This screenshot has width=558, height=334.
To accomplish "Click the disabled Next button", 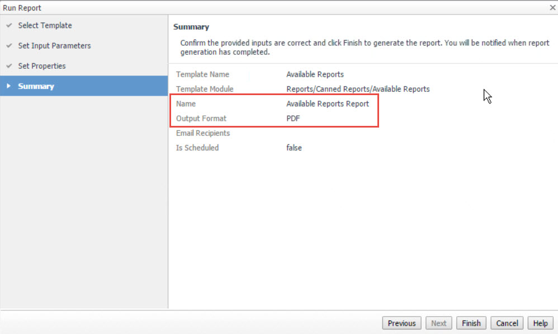I will (x=438, y=323).
